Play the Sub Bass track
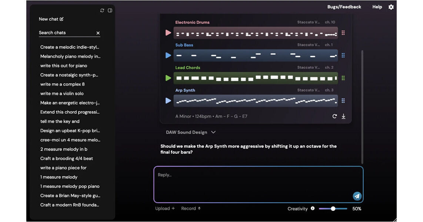Image resolution: width=423 pixels, height=222 pixels. (x=168, y=55)
